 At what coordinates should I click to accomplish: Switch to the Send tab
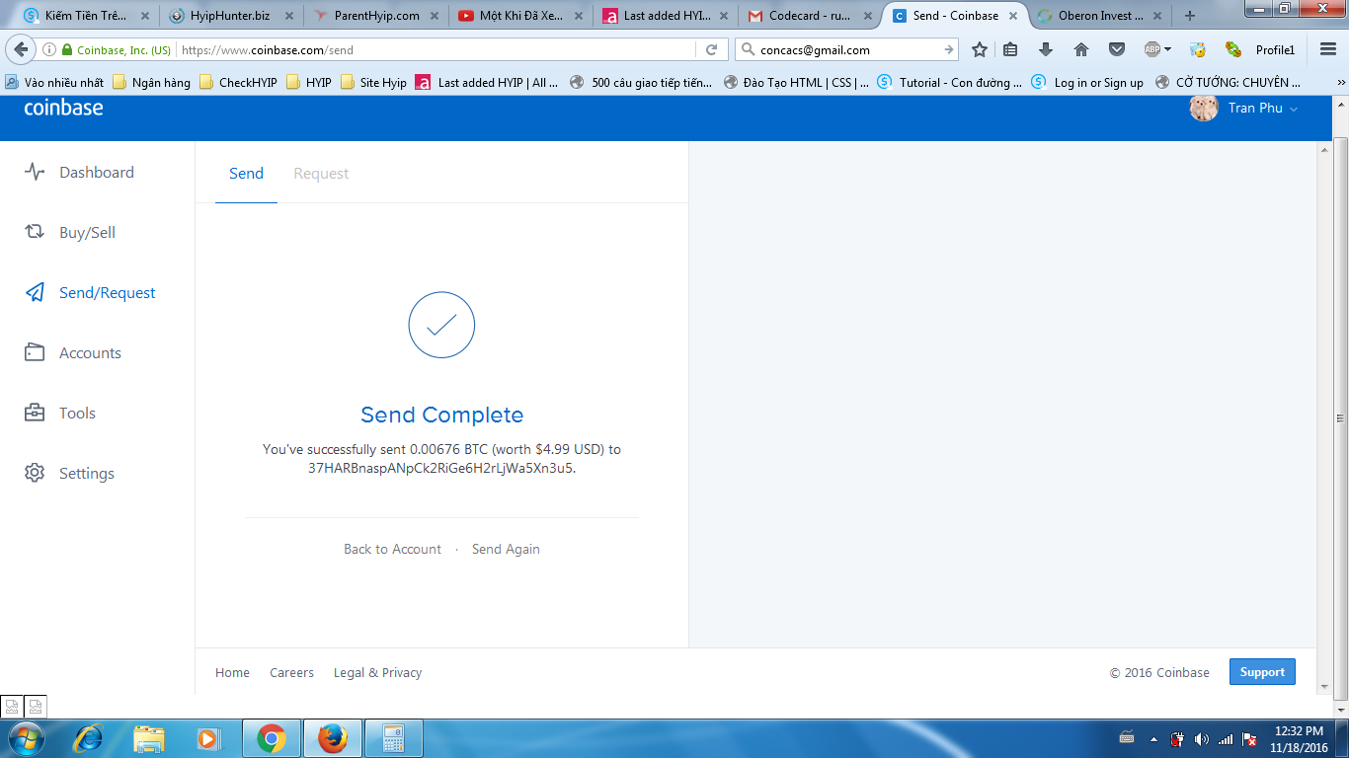(x=246, y=174)
